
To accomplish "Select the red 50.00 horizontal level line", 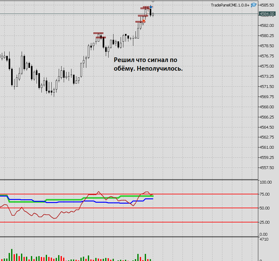I will pyautogui.click(x=129, y=208).
